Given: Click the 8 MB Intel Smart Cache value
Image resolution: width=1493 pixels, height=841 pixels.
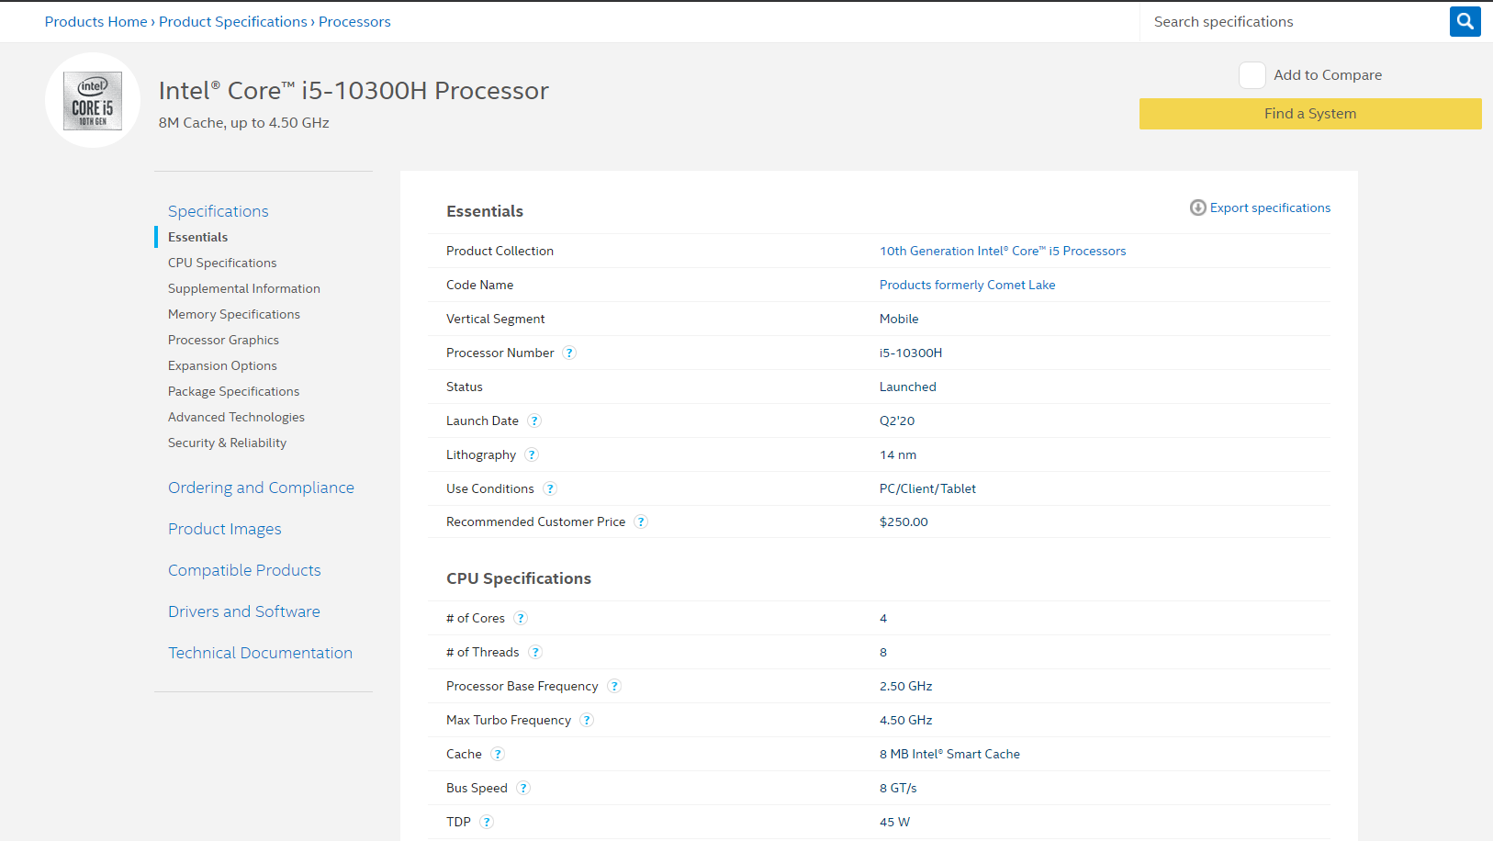Looking at the screenshot, I should [949, 754].
